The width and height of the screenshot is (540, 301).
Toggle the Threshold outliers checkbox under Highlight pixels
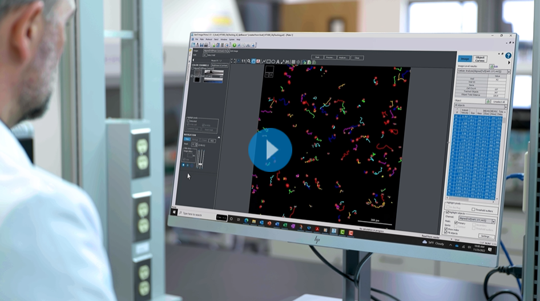click(473, 210)
